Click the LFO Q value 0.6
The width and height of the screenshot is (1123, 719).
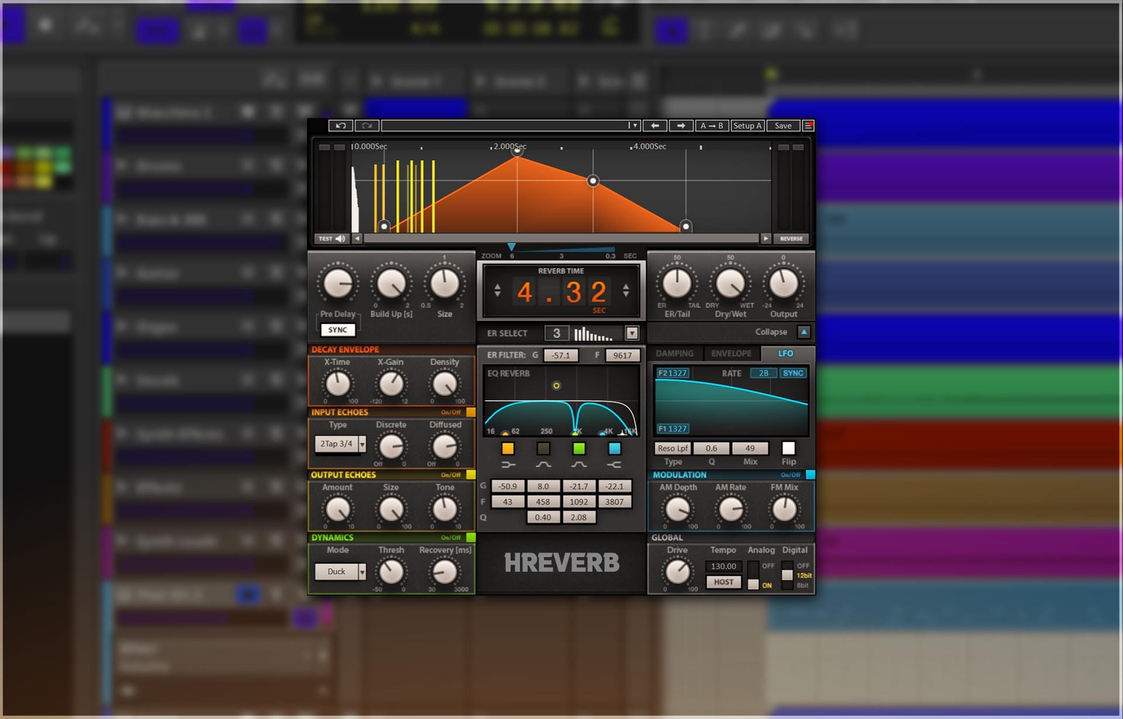(x=711, y=448)
